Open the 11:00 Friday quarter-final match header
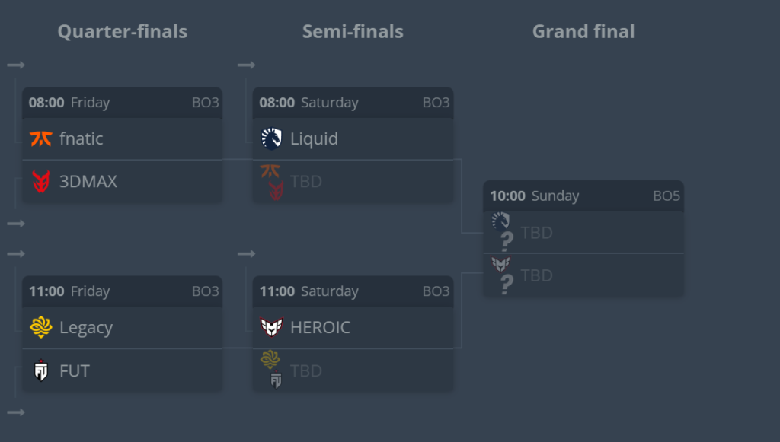The image size is (780, 442). 122,291
